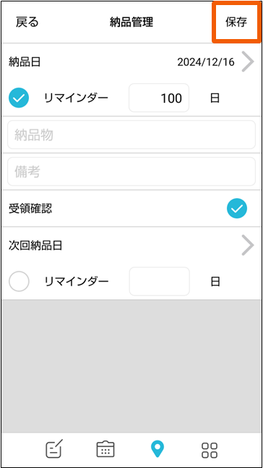Tap the 納品日 row label
The image size is (263, 468).
click(x=25, y=62)
